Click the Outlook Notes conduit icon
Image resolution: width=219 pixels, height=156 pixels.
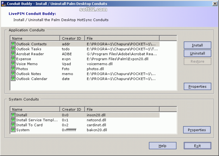13,74
